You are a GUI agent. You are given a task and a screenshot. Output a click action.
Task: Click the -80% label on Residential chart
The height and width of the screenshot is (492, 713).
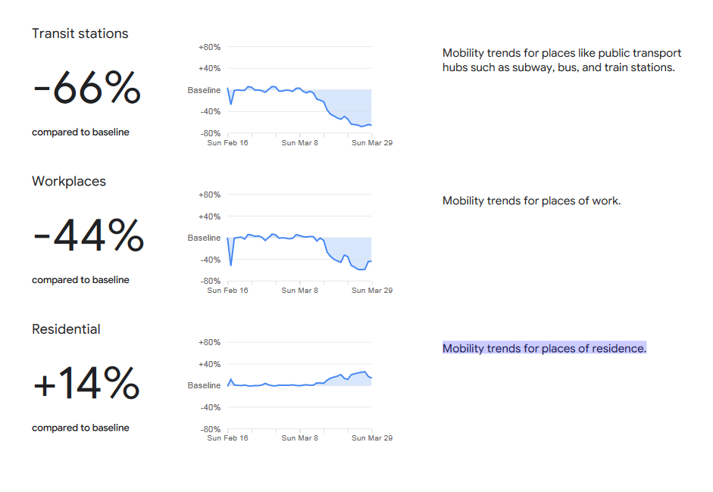click(210, 429)
